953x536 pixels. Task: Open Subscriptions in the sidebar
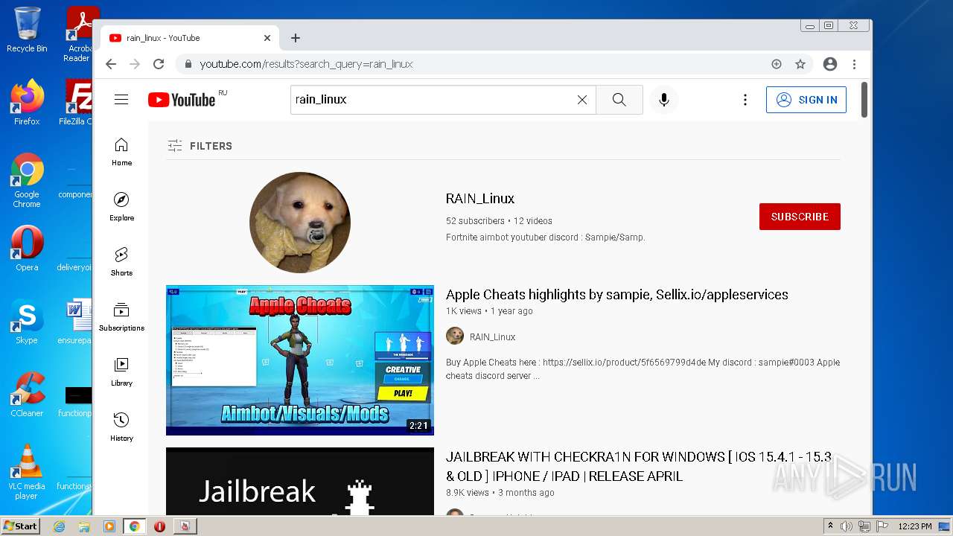click(121, 317)
